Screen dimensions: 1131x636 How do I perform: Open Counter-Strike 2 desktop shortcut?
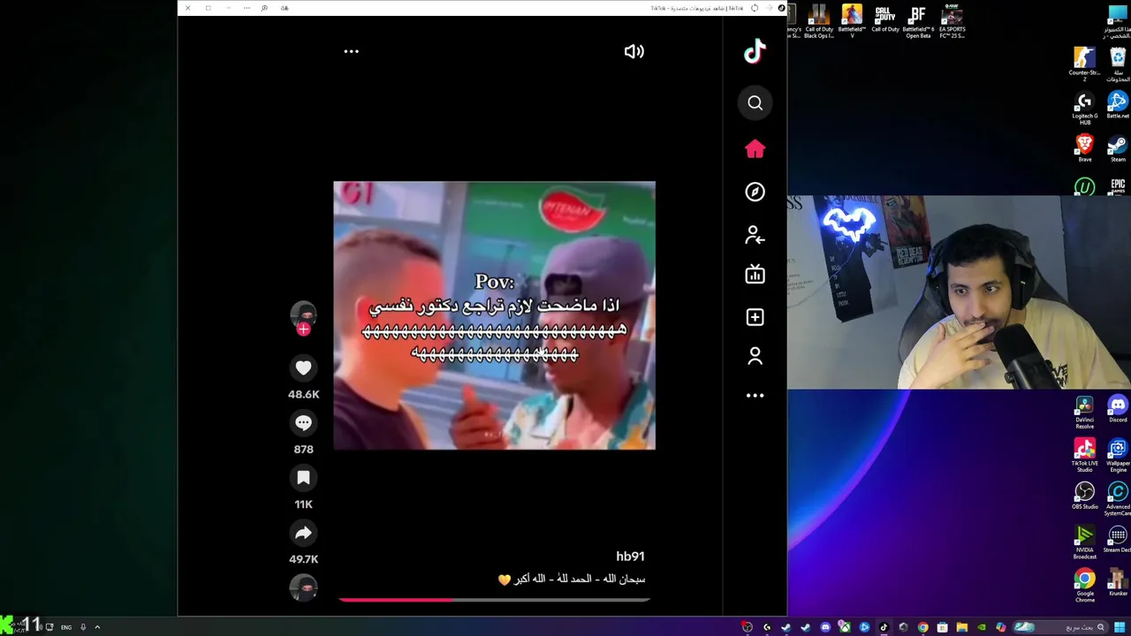[x=1084, y=64]
